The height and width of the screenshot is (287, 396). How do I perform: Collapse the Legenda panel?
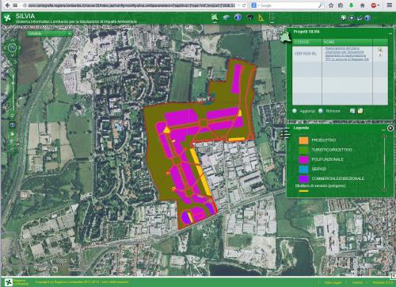coord(383,129)
